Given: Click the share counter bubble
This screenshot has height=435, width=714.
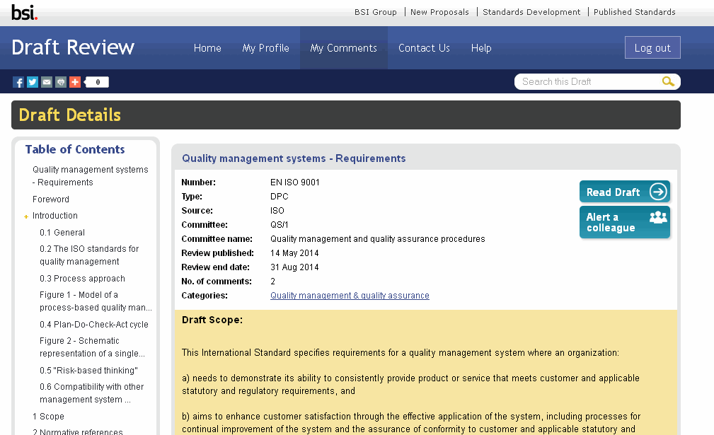Looking at the screenshot, I should tap(97, 82).
